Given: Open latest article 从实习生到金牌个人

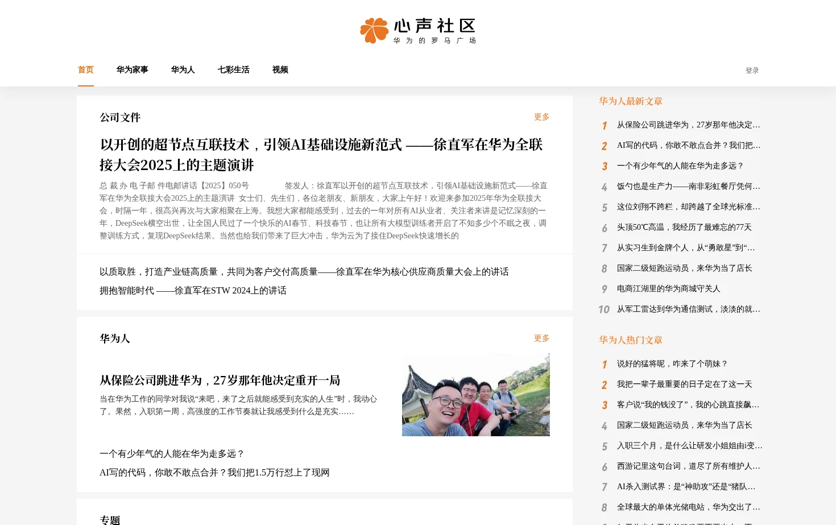Looking at the screenshot, I should click(x=686, y=248).
